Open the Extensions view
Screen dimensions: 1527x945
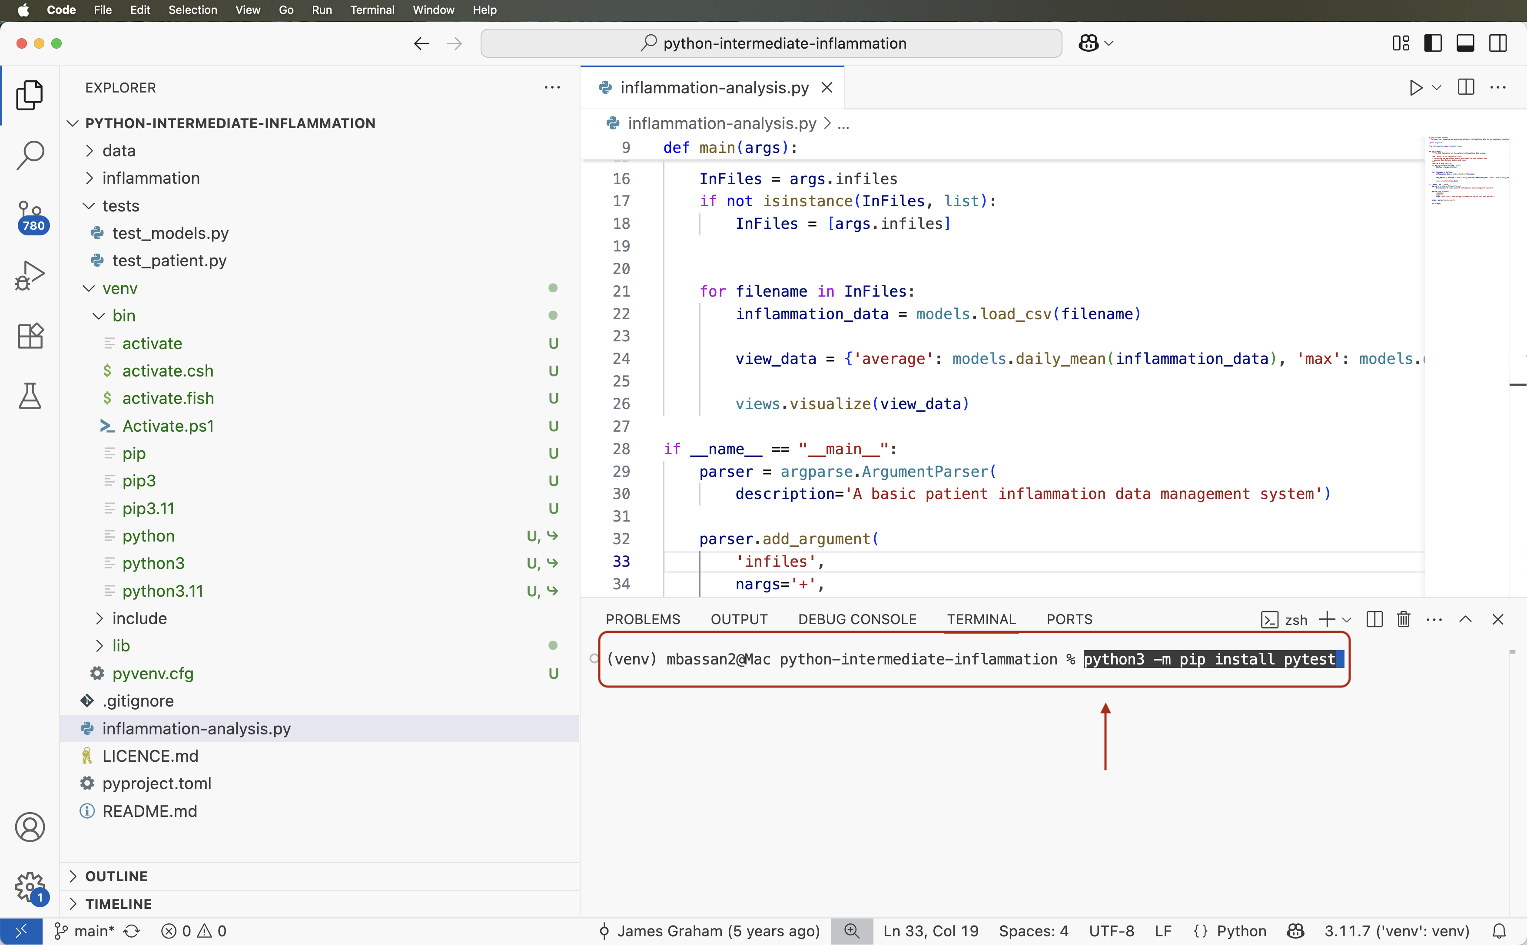(30, 336)
